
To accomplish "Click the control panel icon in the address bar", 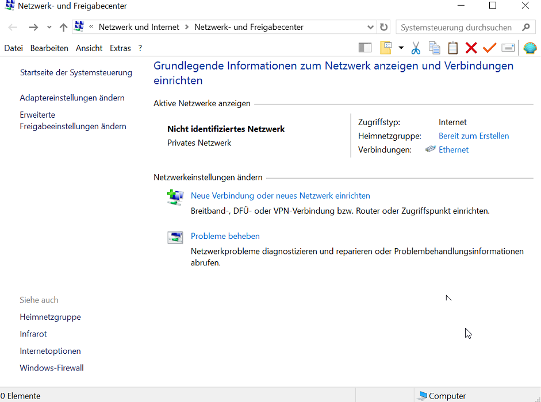I will (x=79, y=26).
